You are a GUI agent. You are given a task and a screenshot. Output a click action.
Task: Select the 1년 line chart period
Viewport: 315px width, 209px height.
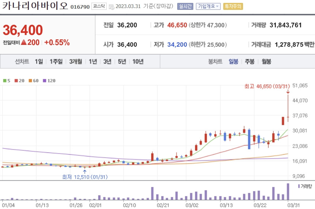pyautogui.click(x=93, y=61)
